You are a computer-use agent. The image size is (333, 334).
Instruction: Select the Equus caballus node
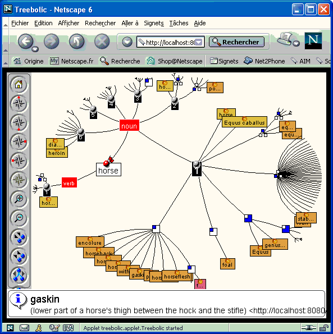[244, 122]
